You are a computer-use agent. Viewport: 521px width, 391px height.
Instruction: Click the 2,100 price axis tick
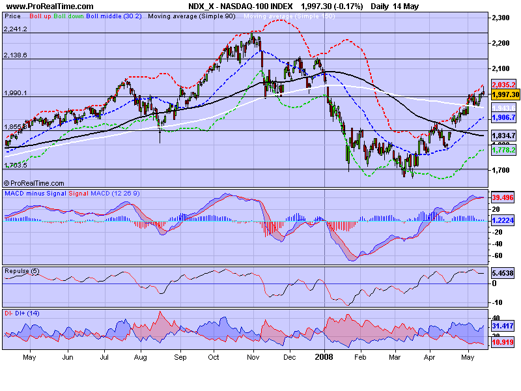pyautogui.click(x=501, y=68)
